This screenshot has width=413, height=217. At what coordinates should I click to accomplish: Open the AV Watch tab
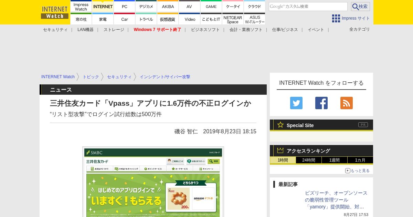[189, 6]
